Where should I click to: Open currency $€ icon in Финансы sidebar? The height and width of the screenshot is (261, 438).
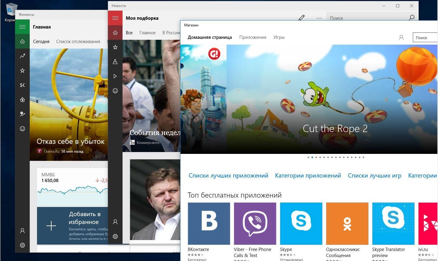point(22,85)
